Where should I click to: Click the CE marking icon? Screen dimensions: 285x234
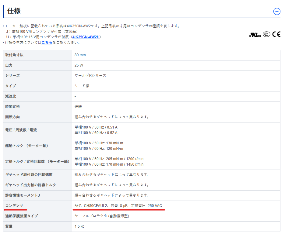(x=276, y=34)
